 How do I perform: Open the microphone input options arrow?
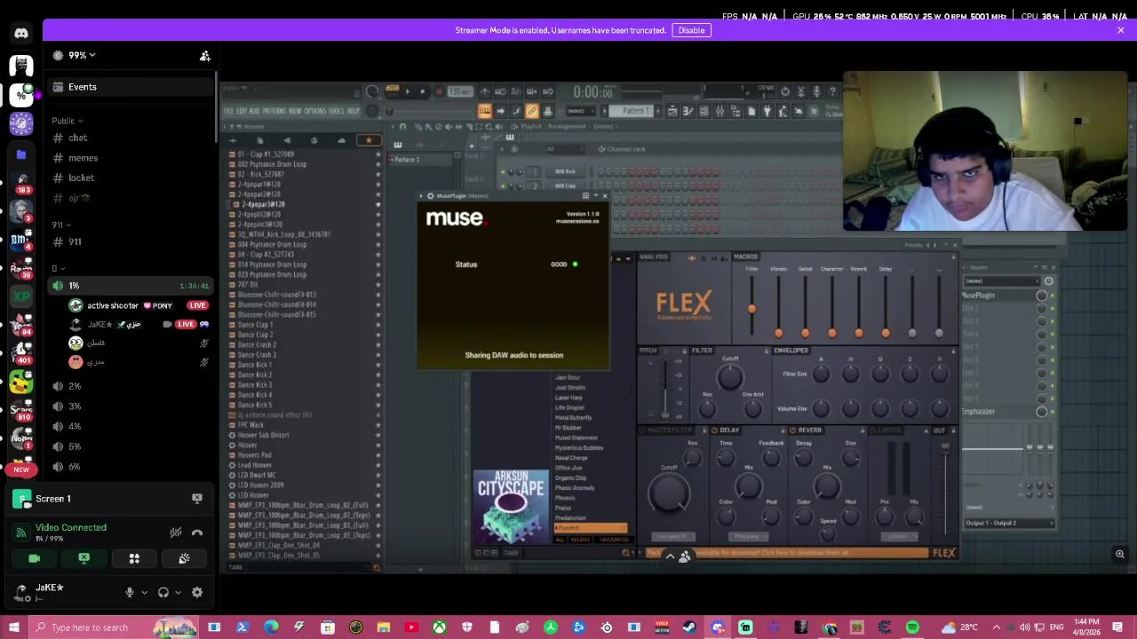coord(144,592)
